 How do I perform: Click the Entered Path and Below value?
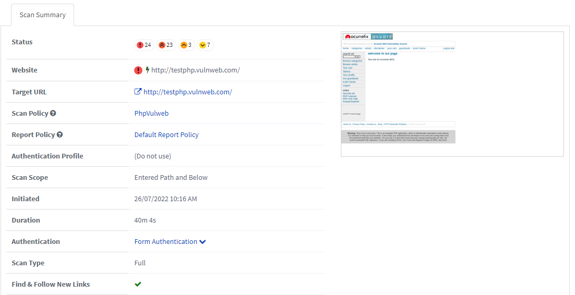pos(171,178)
